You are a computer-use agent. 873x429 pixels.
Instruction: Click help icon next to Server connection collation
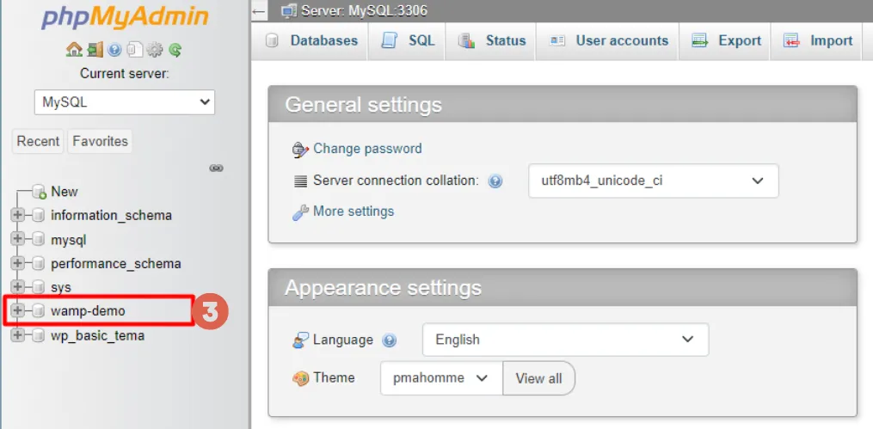(495, 181)
